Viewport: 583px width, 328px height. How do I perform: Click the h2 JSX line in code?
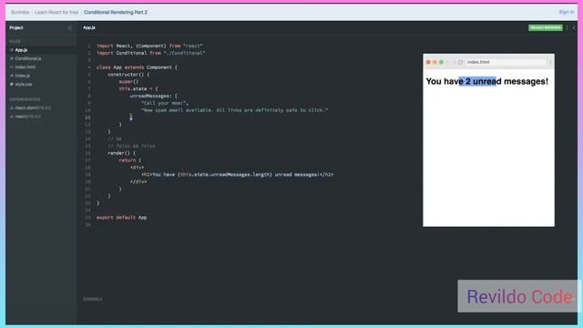237,174
